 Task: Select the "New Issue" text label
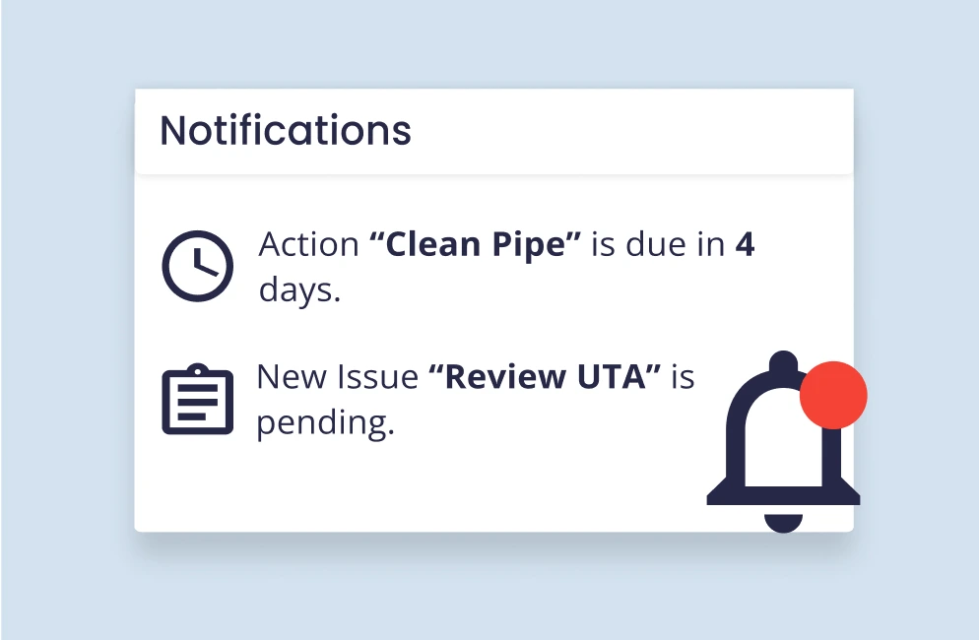337,376
